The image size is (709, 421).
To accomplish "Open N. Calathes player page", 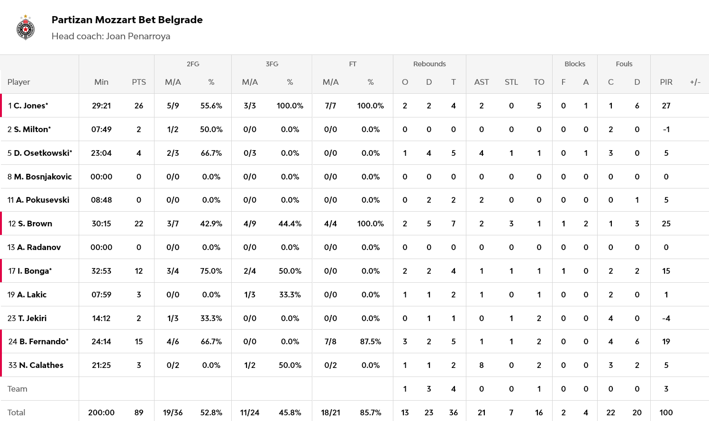I will pyautogui.click(x=41, y=365).
